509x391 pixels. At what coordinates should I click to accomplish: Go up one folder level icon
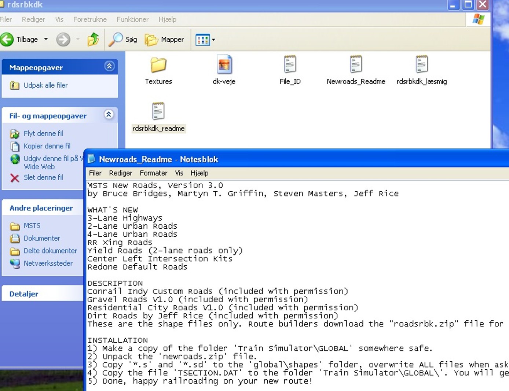point(93,39)
